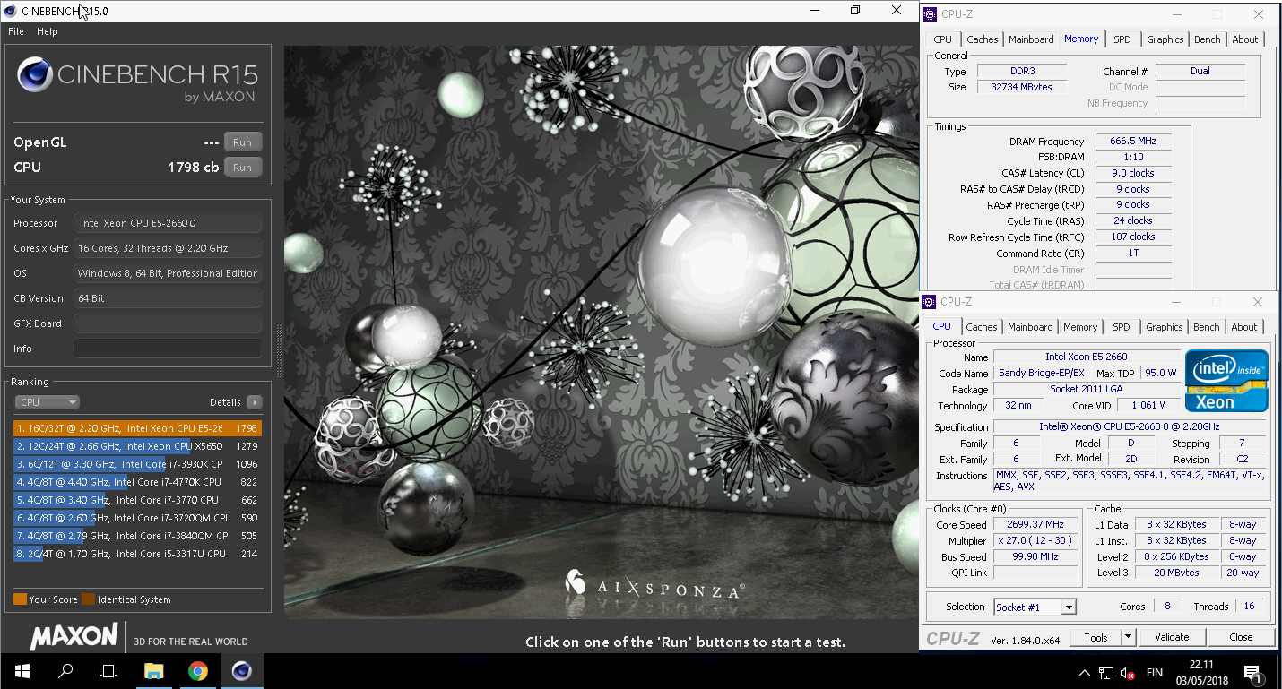Open the notification action center
Image resolution: width=1282 pixels, height=689 pixels.
[1252, 672]
